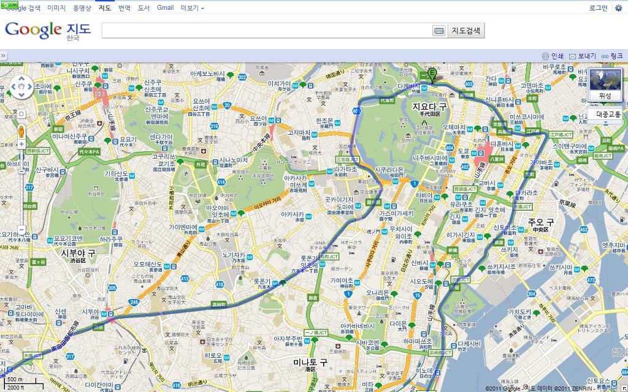Expand map layers arrow below 대중교통
Viewport: 628px width, 392px height.
click(x=605, y=123)
